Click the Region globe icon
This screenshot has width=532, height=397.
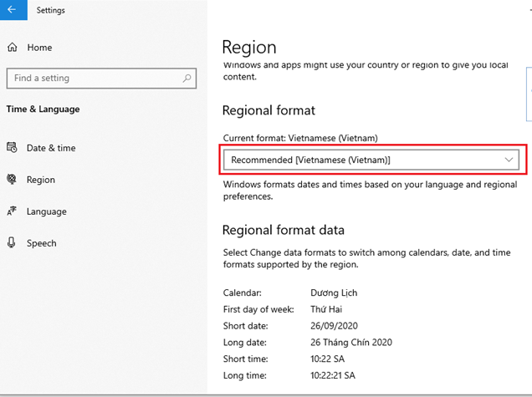(12, 180)
